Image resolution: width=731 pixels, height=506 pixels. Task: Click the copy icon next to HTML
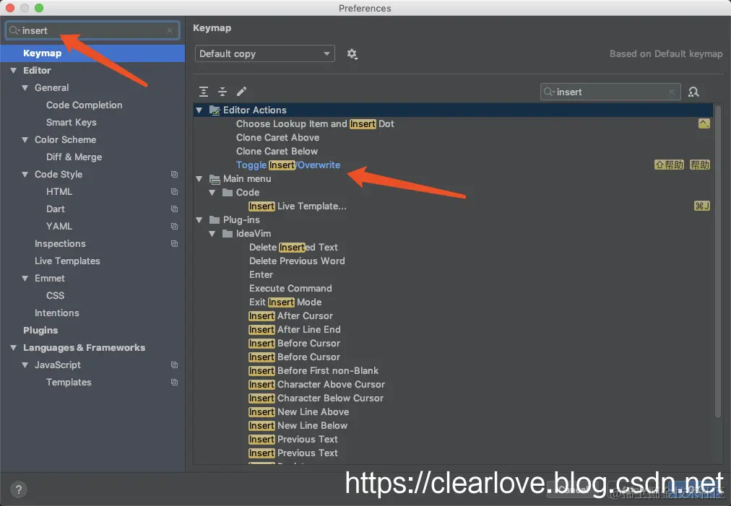[174, 192]
